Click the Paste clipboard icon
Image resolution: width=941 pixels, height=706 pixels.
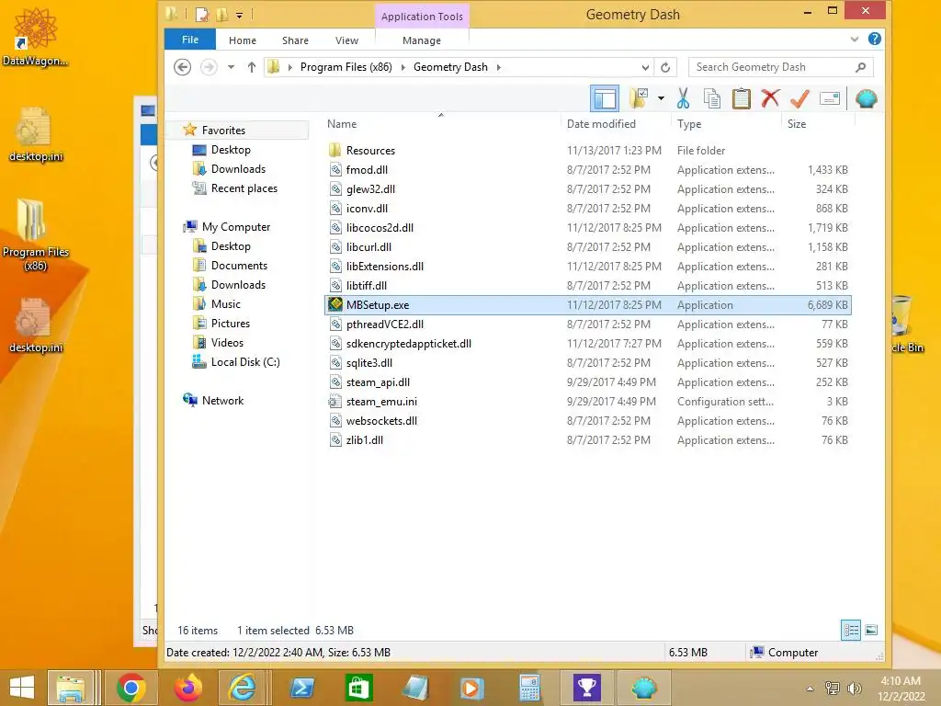(x=742, y=98)
